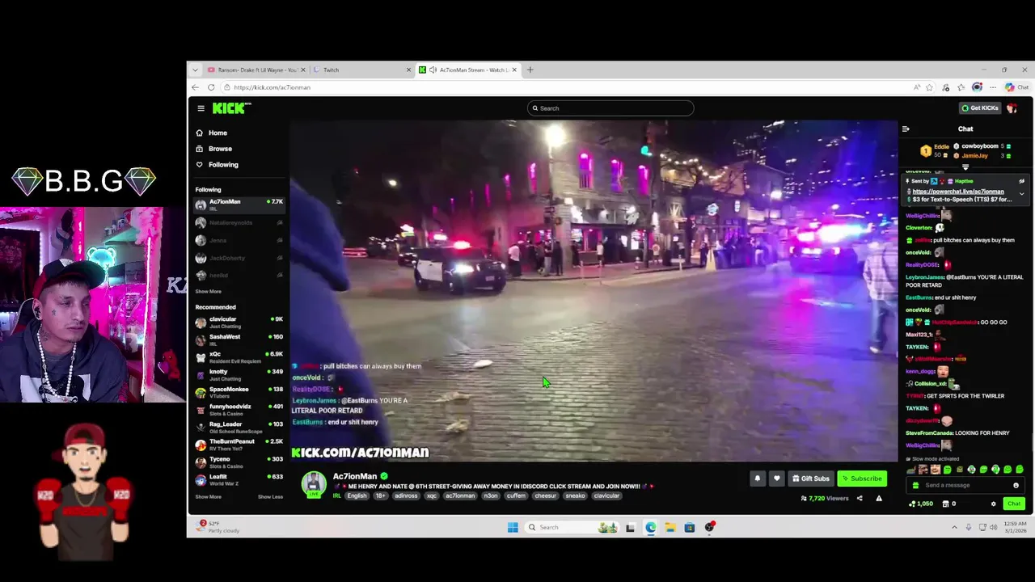This screenshot has width=1035, height=582.
Task: Open the Windows Start menu
Action: 513,528
